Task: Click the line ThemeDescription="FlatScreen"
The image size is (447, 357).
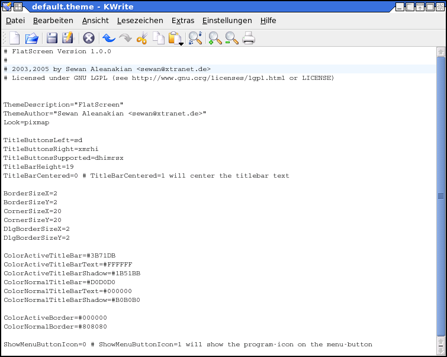Action: (63, 105)
